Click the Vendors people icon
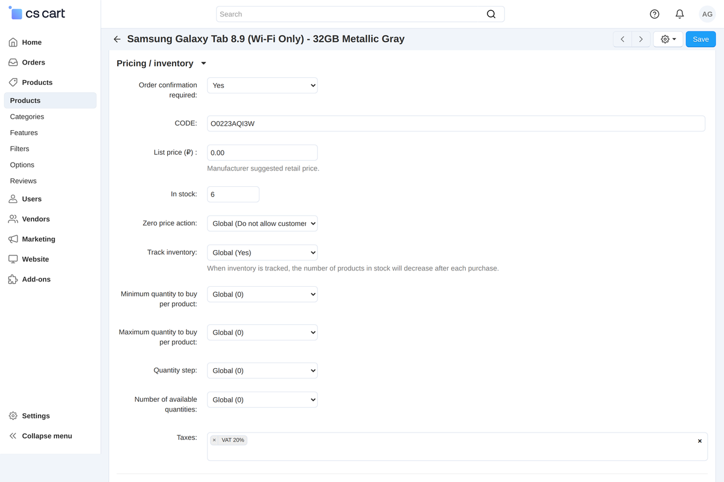This screenshot has width=724, height=482. click(13, 219)
